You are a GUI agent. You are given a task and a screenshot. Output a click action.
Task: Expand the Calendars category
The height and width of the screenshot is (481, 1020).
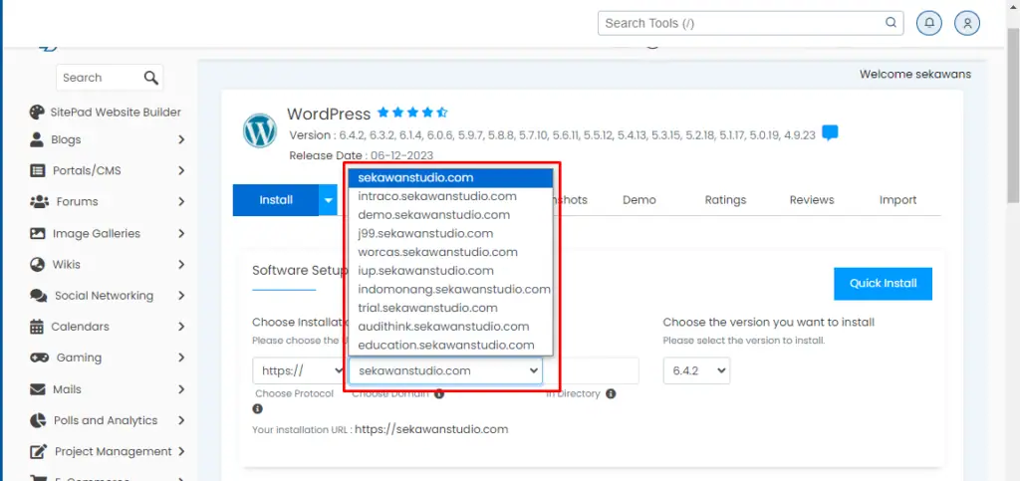[x=181, y=327]
